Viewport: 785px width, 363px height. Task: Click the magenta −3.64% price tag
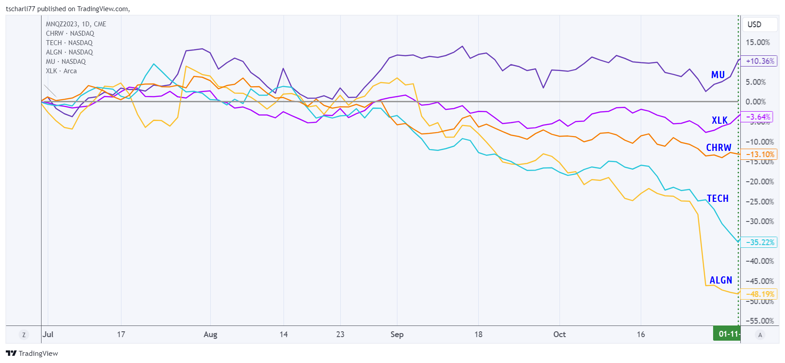[757, 117]
